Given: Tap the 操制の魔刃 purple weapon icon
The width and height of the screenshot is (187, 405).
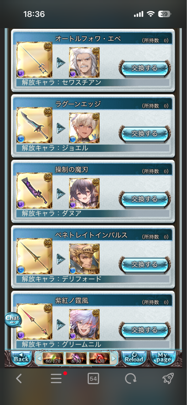Looking at the screenshot, I should [34, 191].
